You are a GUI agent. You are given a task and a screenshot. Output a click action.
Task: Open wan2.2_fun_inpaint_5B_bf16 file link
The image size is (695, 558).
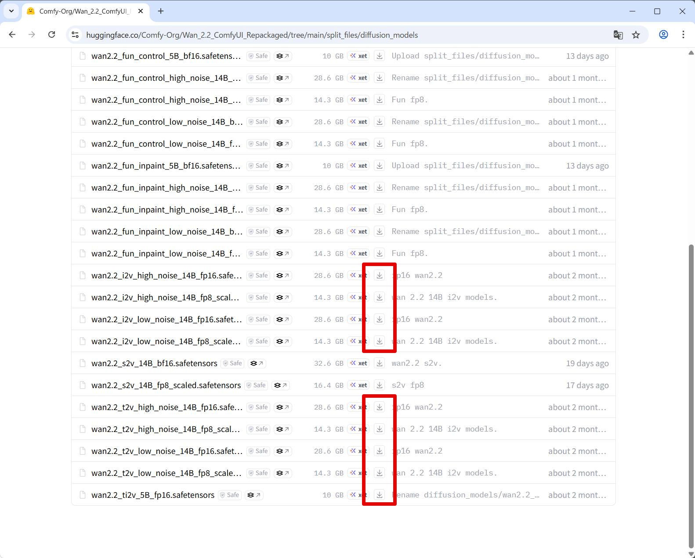point(166,166)
